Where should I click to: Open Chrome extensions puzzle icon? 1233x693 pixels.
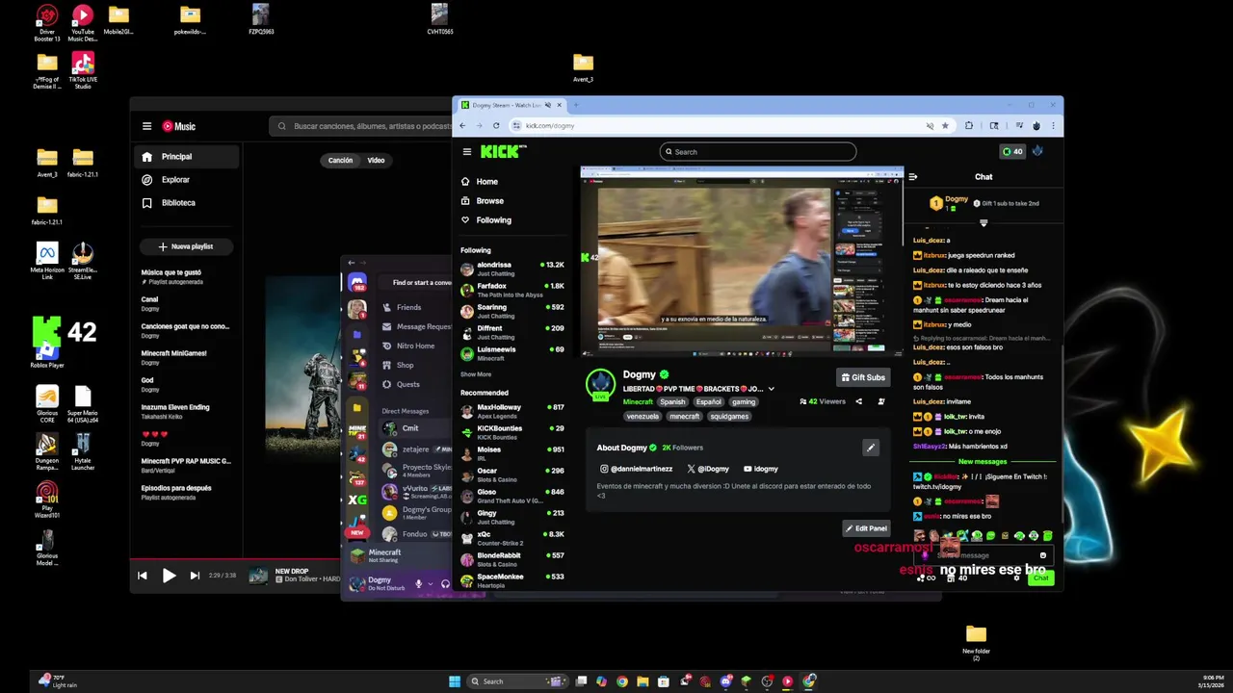click(x=968, y=125)
